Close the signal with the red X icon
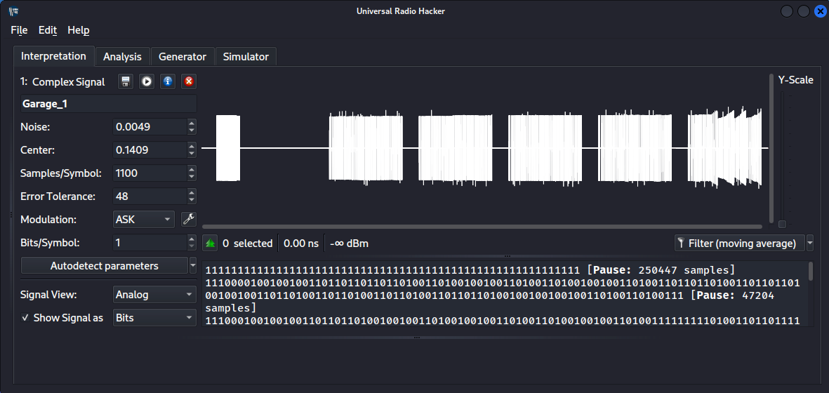The height and width of the screenshot is (393, 829). click(x=189, y=82)
